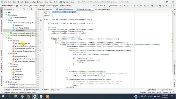176x99 pixels.
Task: Open the VCS menu
Action: (x=61, y=2)
